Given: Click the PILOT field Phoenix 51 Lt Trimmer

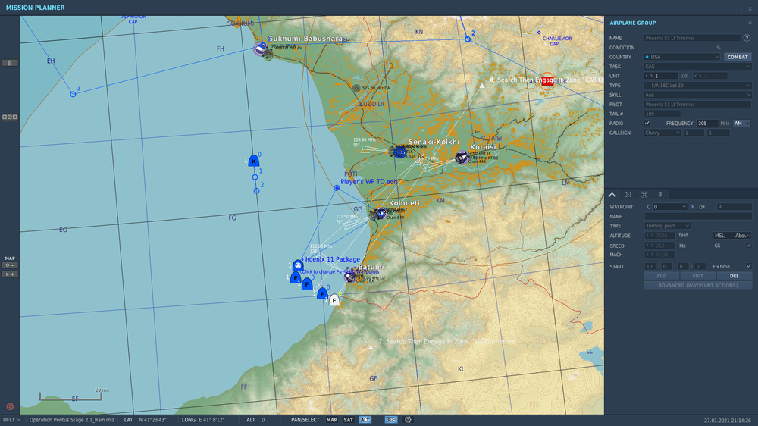Looking at the screenshot, I should click(x=697, y=105).
